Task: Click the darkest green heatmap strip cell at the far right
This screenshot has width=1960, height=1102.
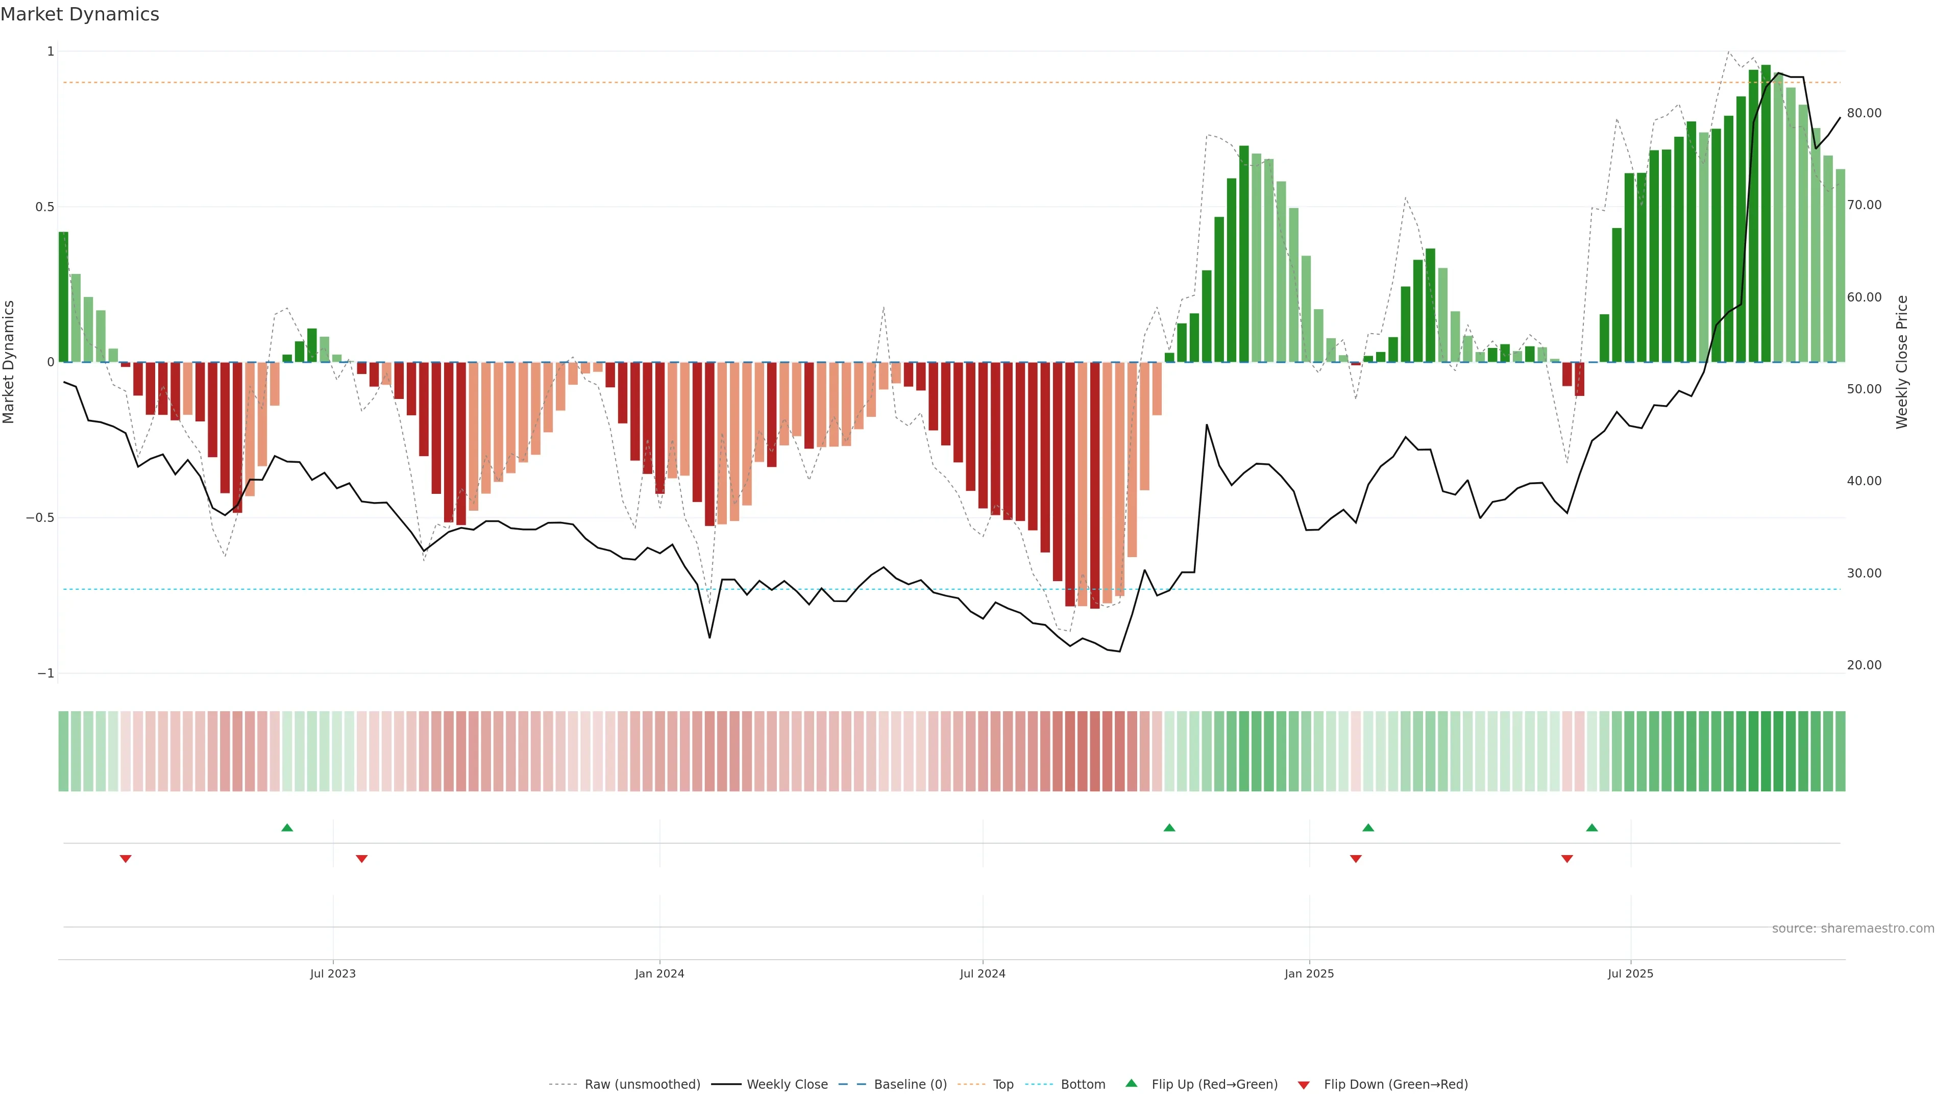Action: (x=1766, y=752)
